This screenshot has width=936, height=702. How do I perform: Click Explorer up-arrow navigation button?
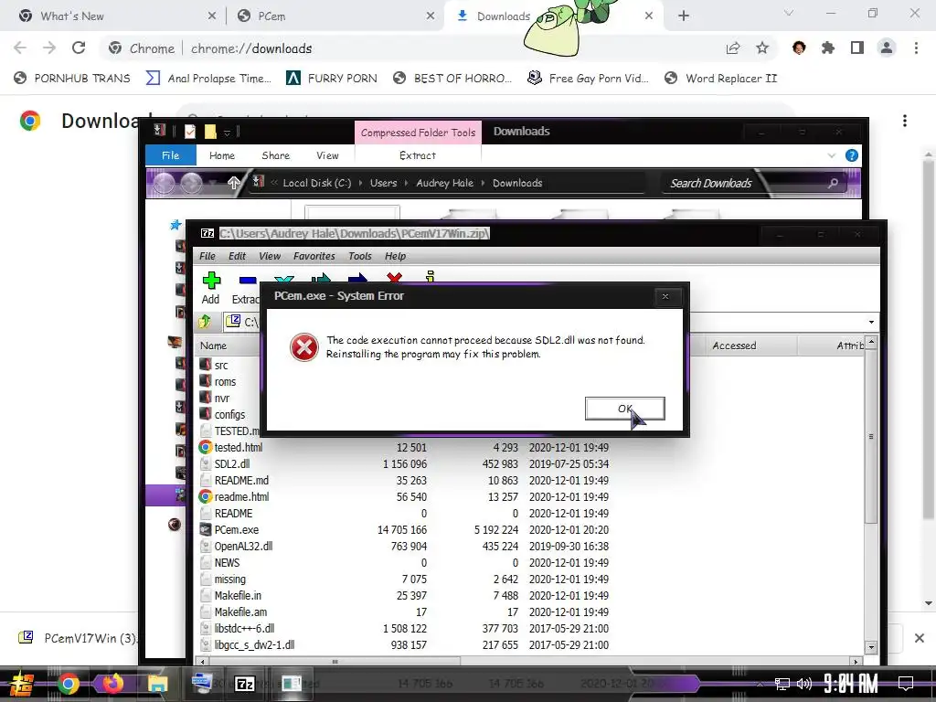[233, 183]
